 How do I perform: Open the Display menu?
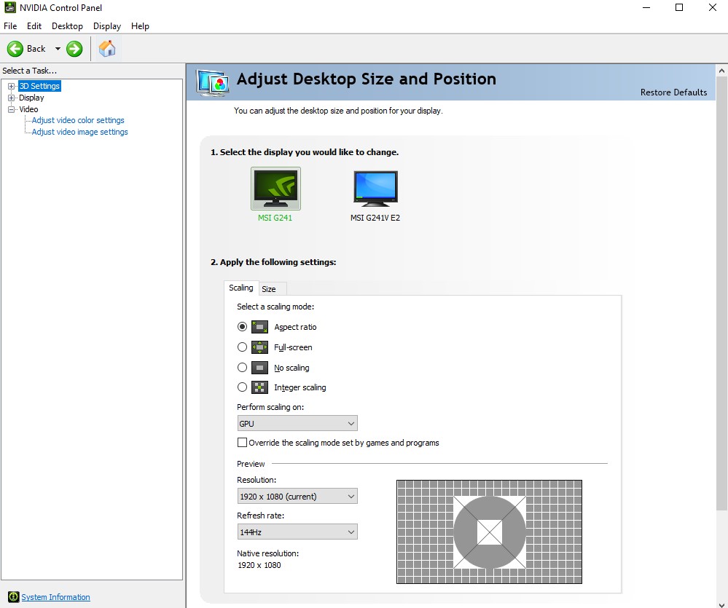(x=107, y=26)
